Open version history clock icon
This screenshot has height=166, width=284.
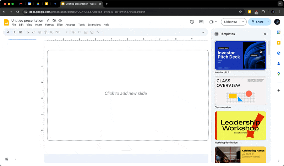[192, 22]
